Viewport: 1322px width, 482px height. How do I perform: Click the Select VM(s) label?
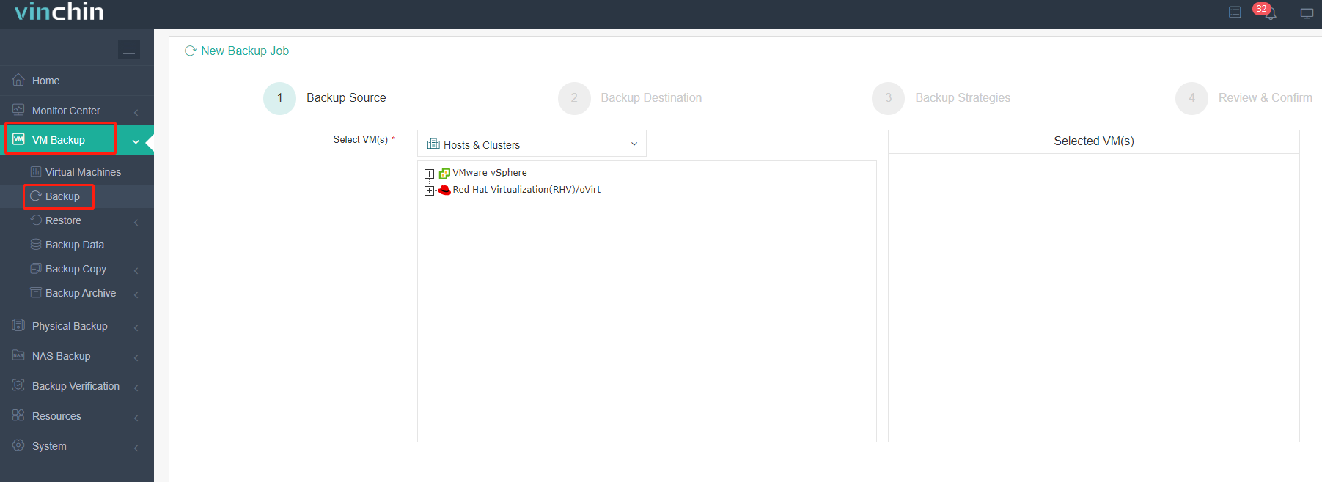(360, 139)
